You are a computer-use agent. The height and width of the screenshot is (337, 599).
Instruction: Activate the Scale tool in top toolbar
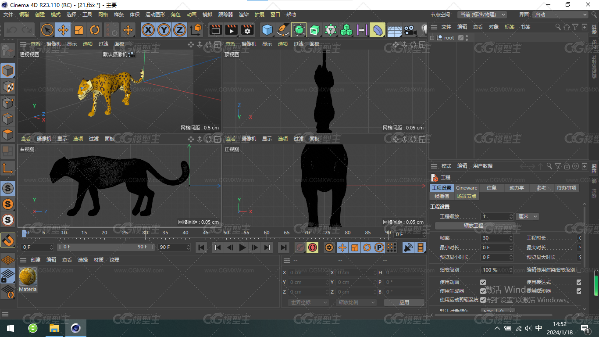79,30
